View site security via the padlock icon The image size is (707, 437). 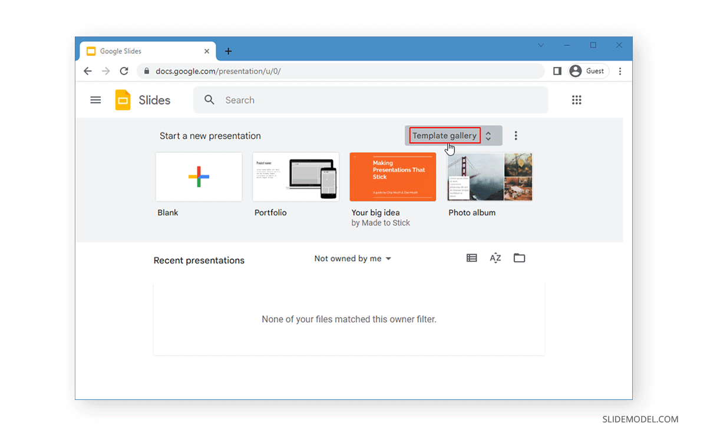click(146, 71)
